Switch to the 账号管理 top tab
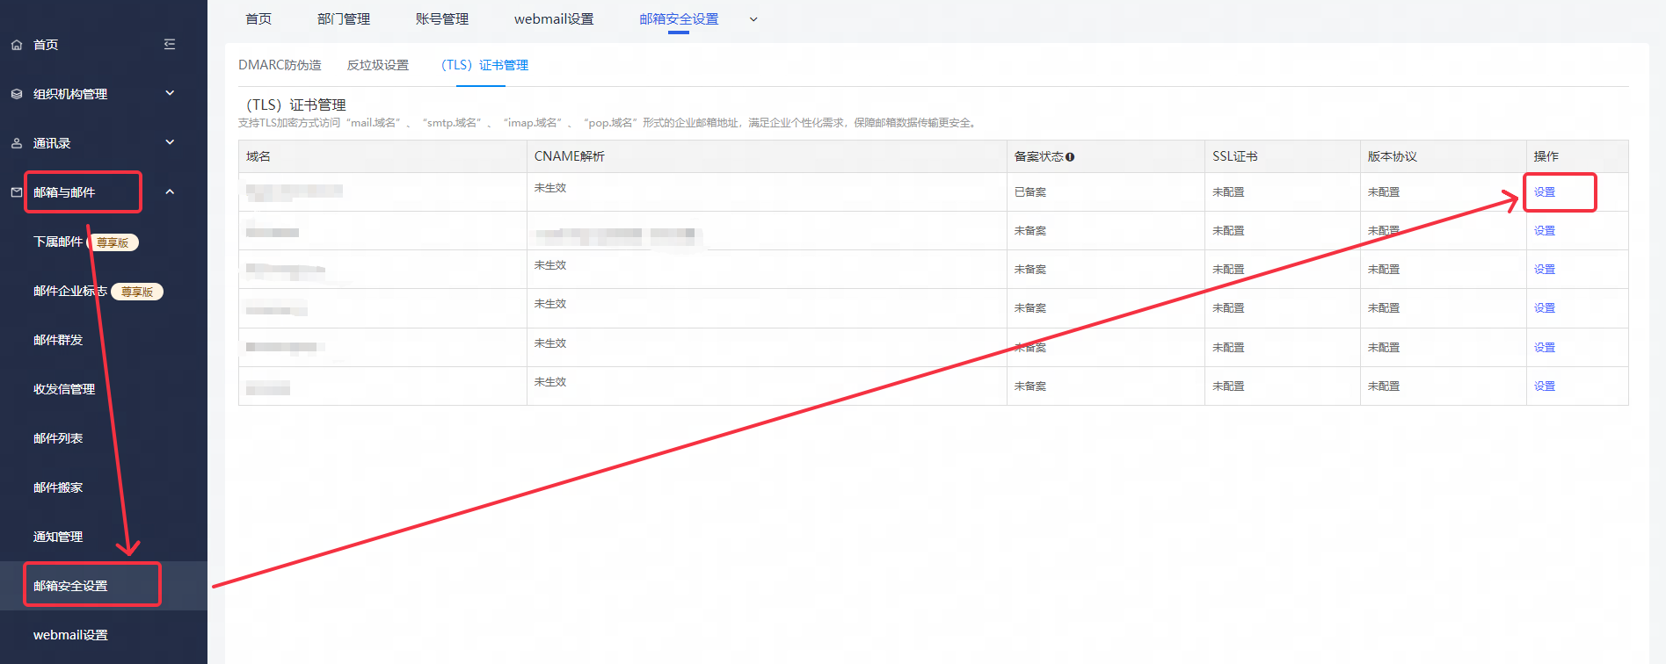The height and width of the screenshot is (664, 1666). pos(442,19)
